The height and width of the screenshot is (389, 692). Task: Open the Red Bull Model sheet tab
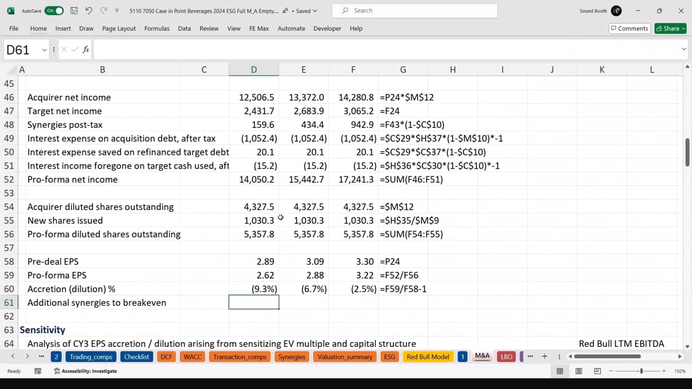[428, 357]
